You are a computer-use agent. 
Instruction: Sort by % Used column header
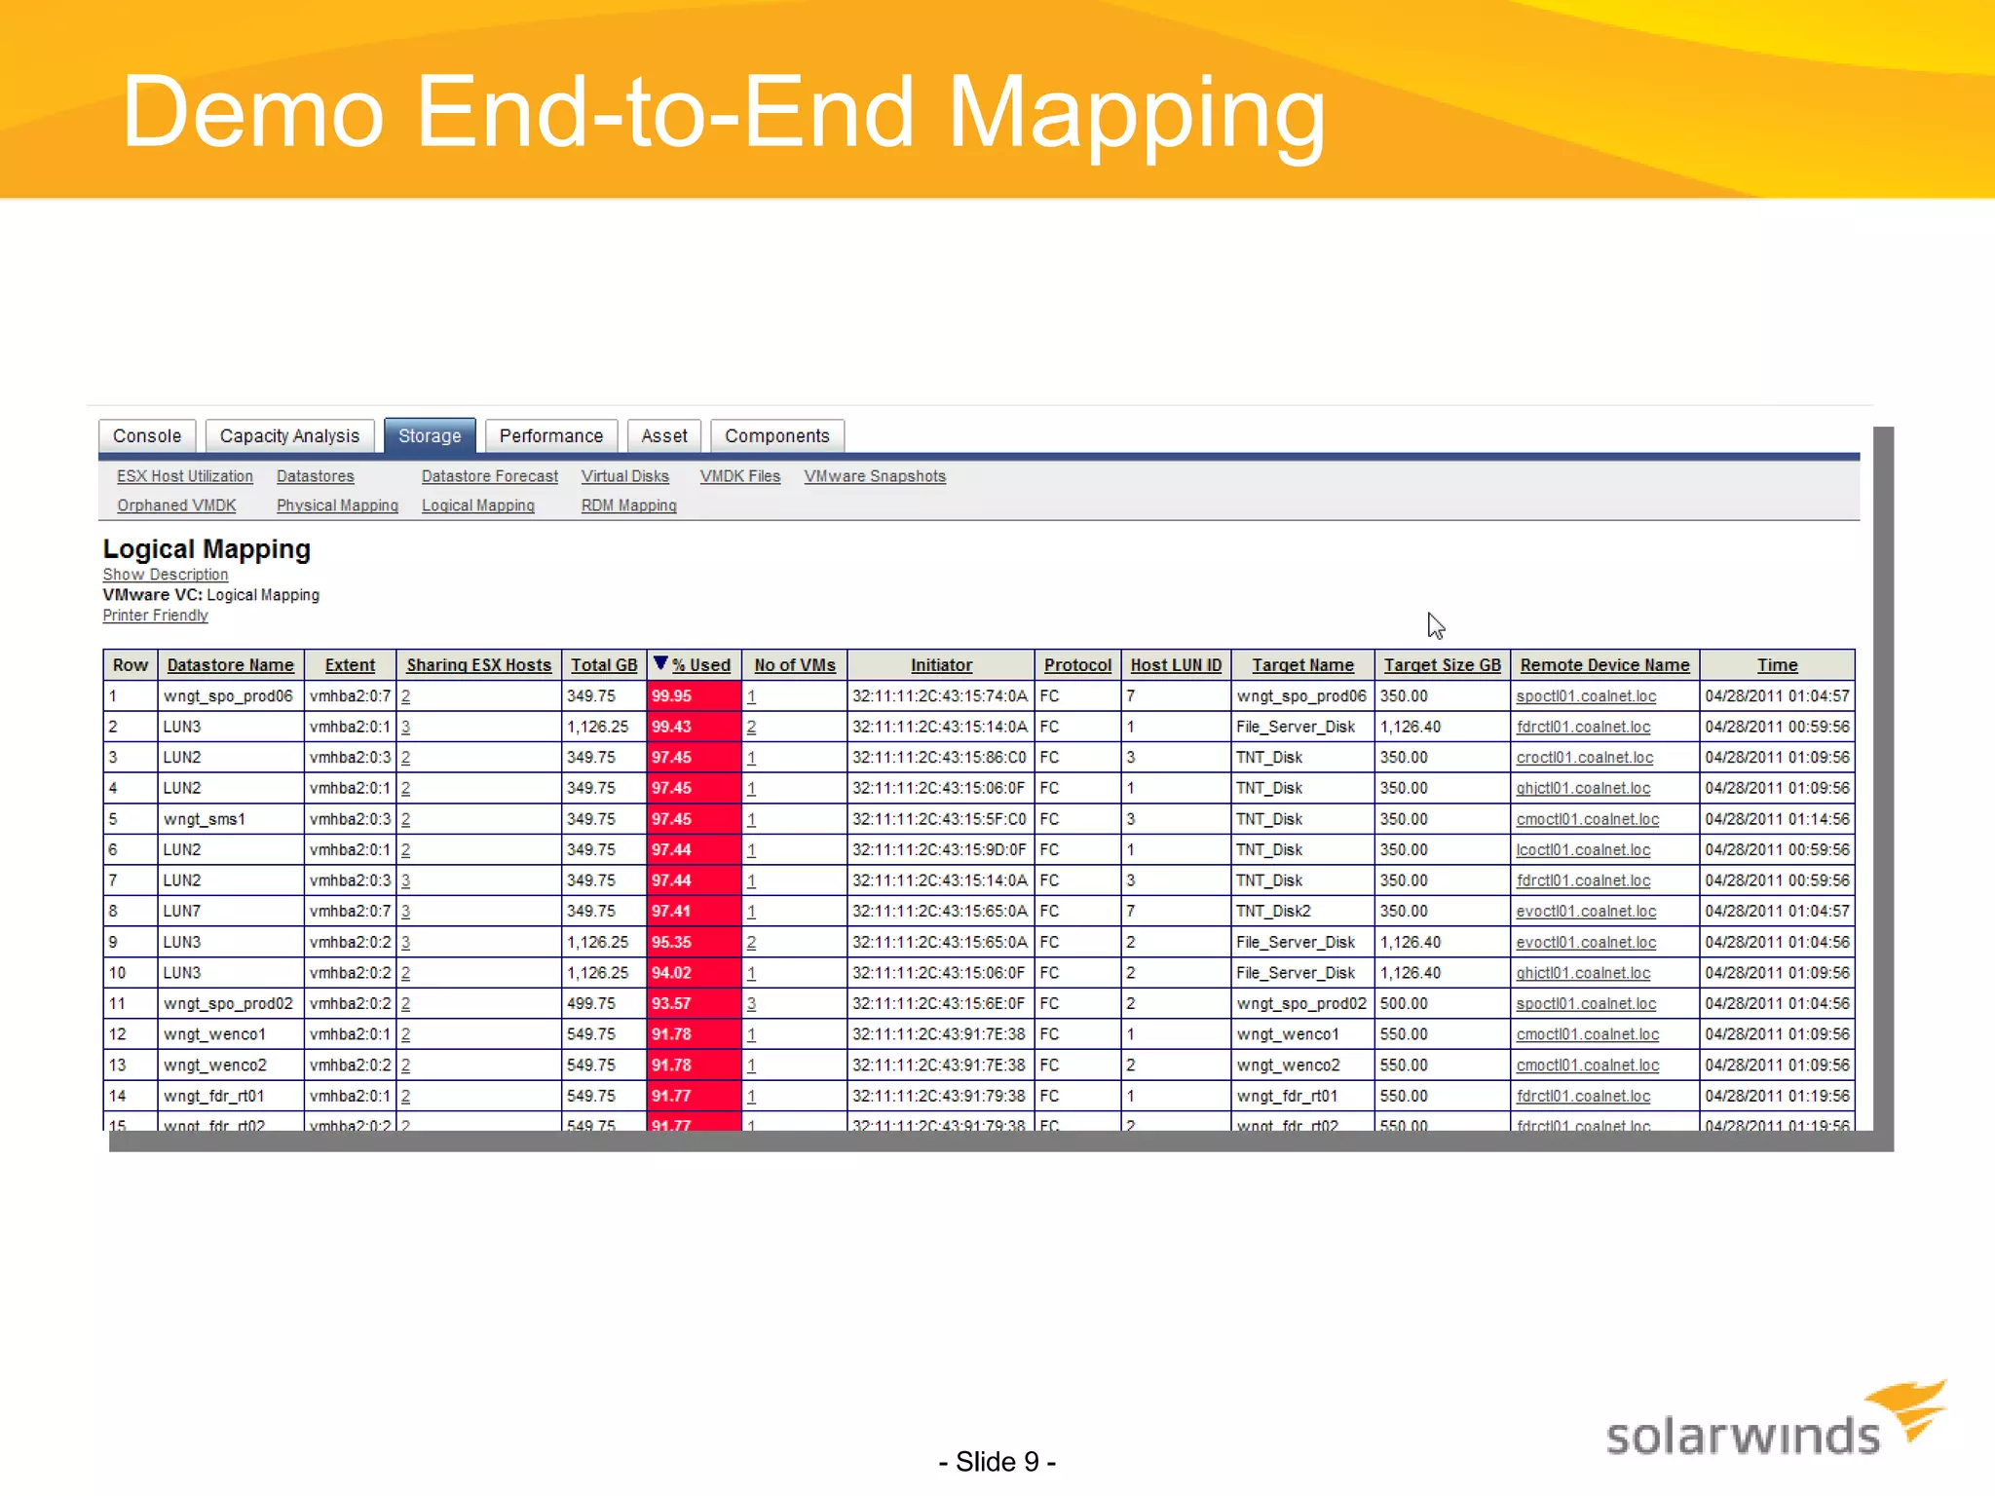pyautogui.click(x=701, y=665)
